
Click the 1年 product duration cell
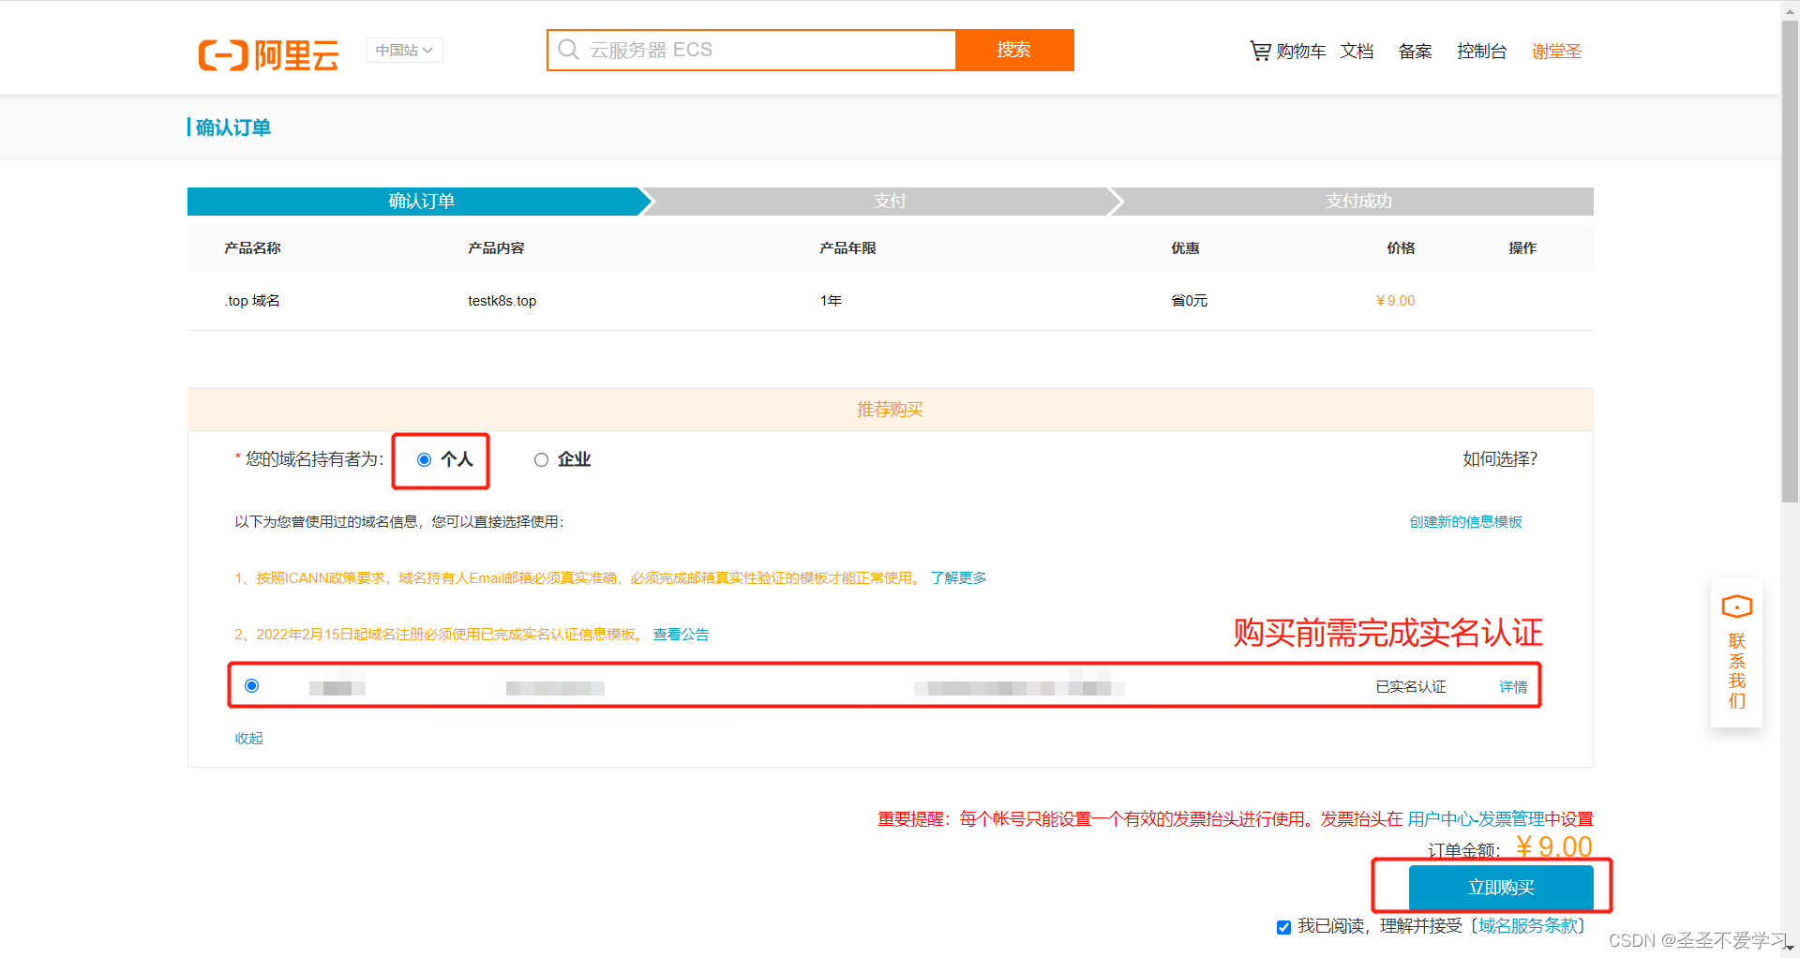point(831,301)
